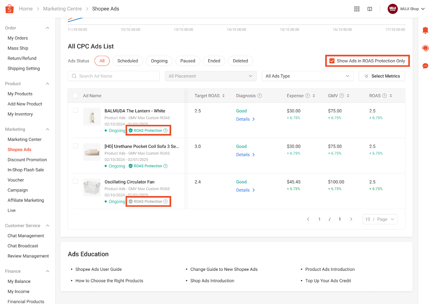
Task: Click the Diagnosis help icon
Action: pos(260,96)
